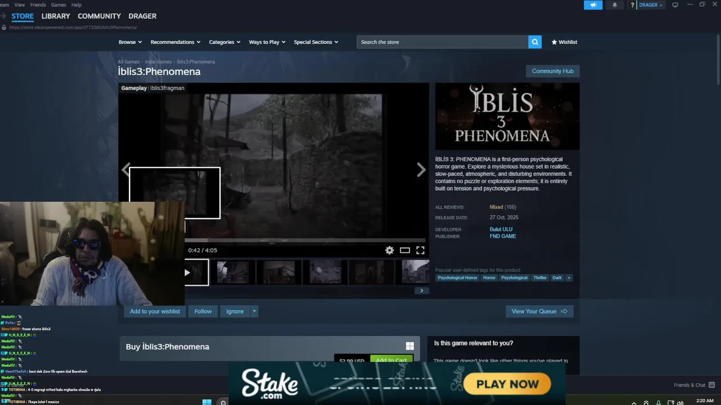Click the Windows platform icon
Image resolution: width=721 pixels, height=405 pixels.
point(410,346)
